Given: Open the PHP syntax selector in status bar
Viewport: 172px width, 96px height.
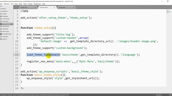Looking at the screenshot, I should click(170, 95).
